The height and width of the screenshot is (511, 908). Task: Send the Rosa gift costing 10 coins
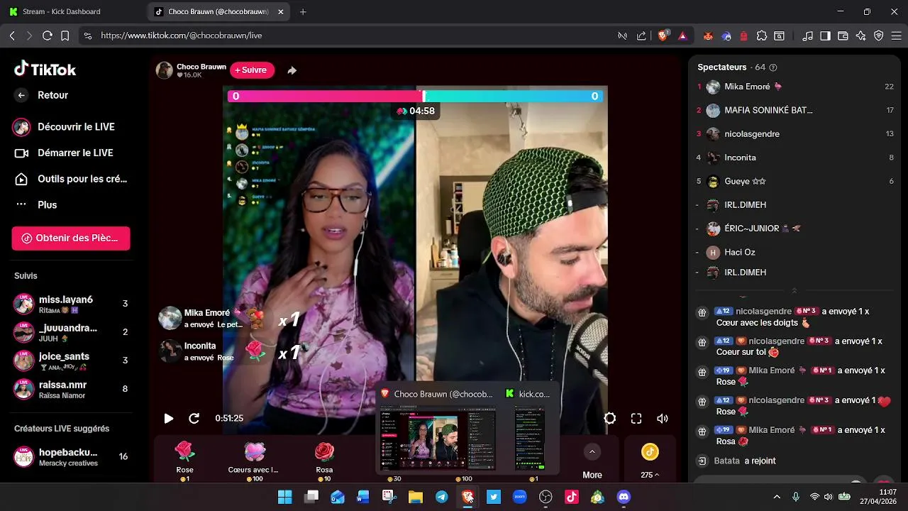324,461
